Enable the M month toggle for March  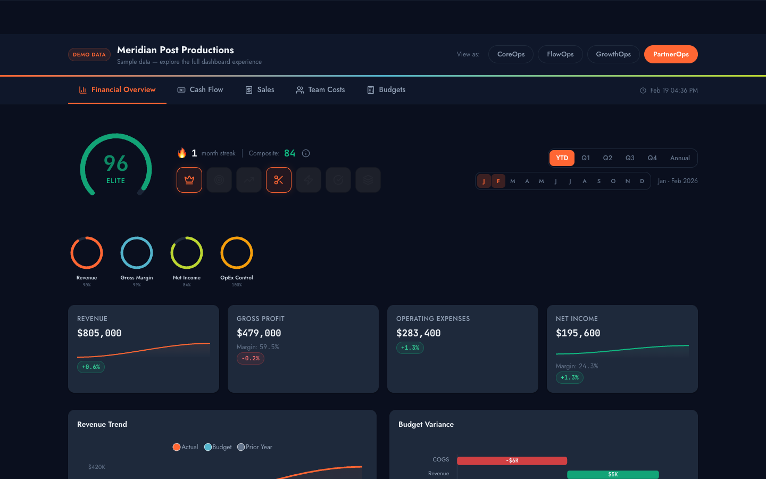click(x=512, y=181)
